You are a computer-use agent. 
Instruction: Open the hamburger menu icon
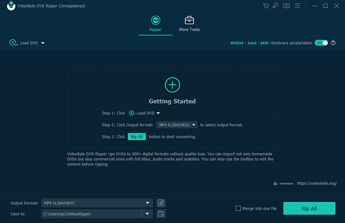click(297, 6)
